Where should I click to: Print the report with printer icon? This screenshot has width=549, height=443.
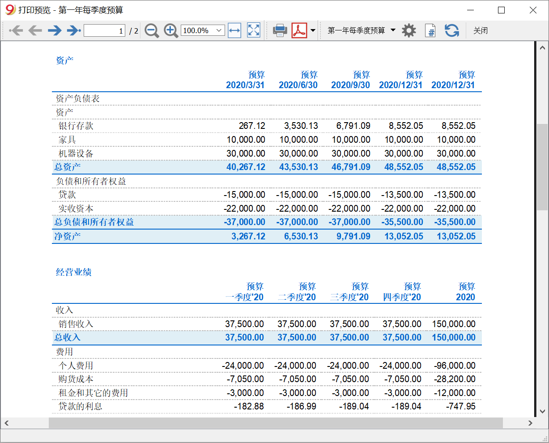point(280,30)
